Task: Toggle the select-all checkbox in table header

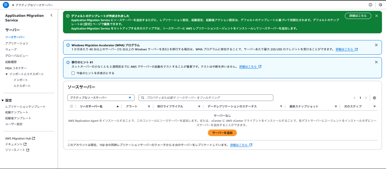Action: [x=71, y=106]
